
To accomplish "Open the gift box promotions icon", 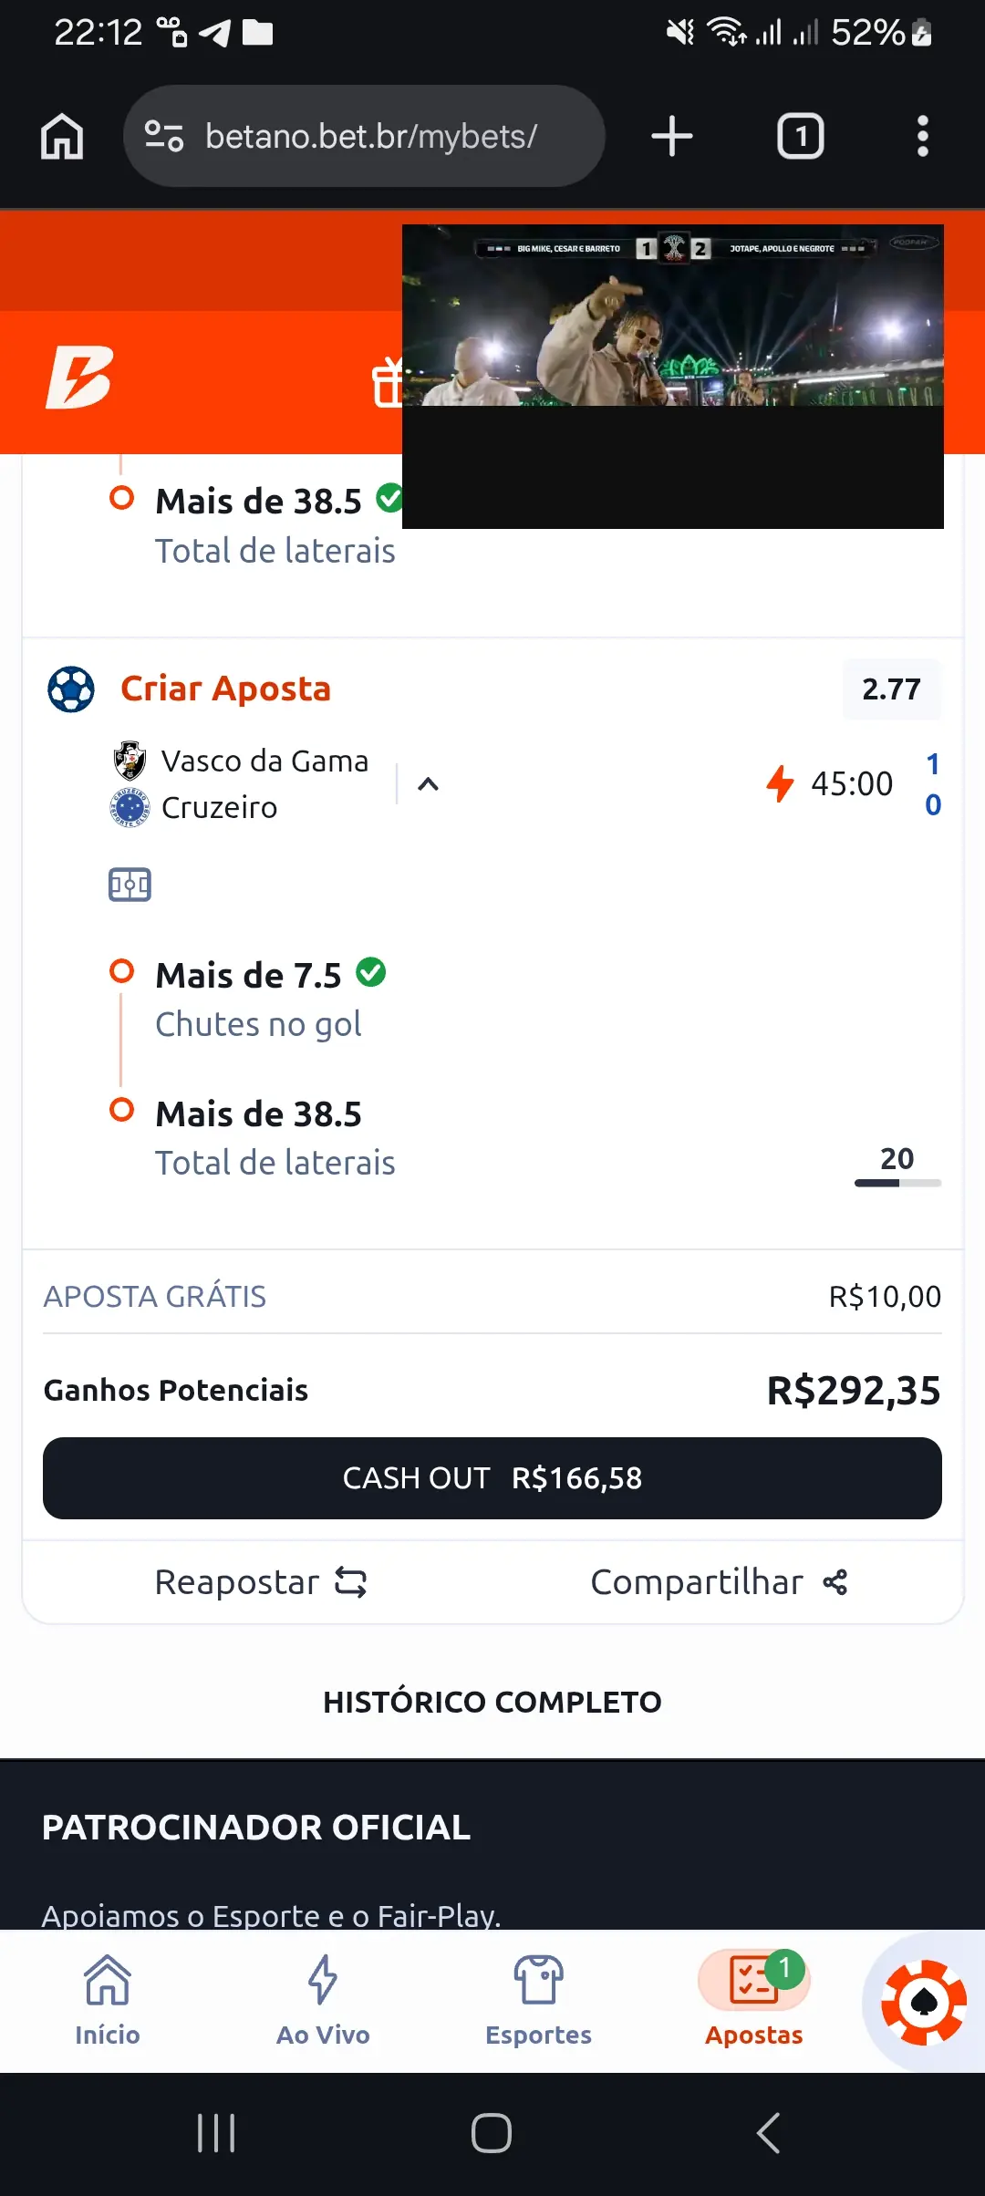I will click(388, 381).
